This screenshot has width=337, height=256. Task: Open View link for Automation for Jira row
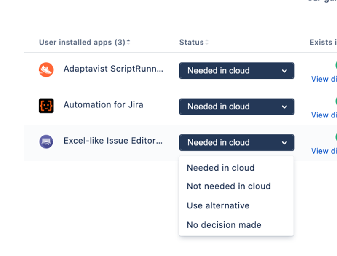(324, 115)
